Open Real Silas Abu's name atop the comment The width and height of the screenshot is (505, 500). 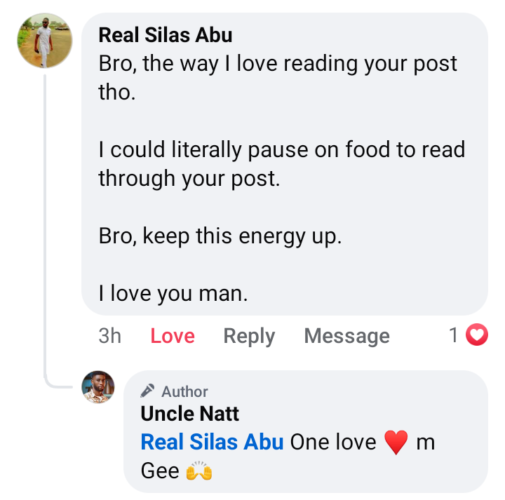[166, 35]
